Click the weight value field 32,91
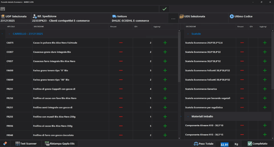 (x=224, y=144)
